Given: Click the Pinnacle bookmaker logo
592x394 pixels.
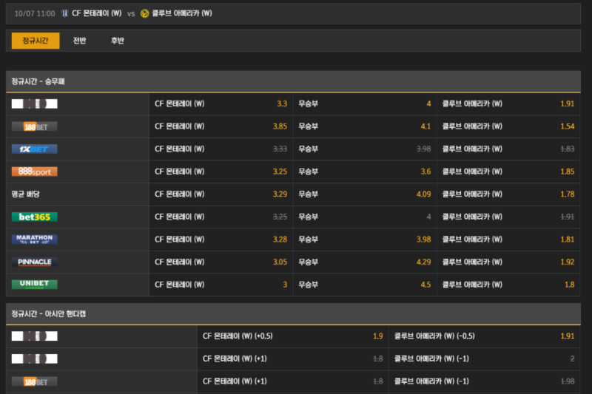Looking at the screenshot, I should coord(35,262).
